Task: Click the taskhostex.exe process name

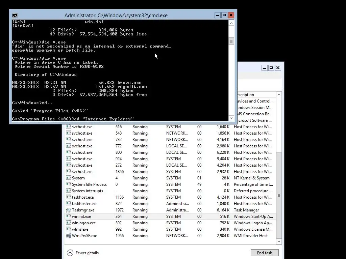Action: pyautogui.click(x=85, y=204)
